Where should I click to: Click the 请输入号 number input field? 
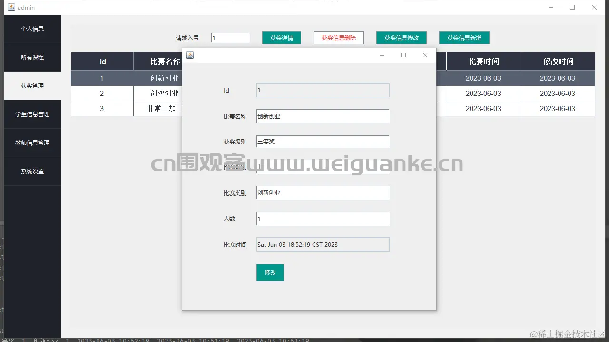click(x=230, y=38)
